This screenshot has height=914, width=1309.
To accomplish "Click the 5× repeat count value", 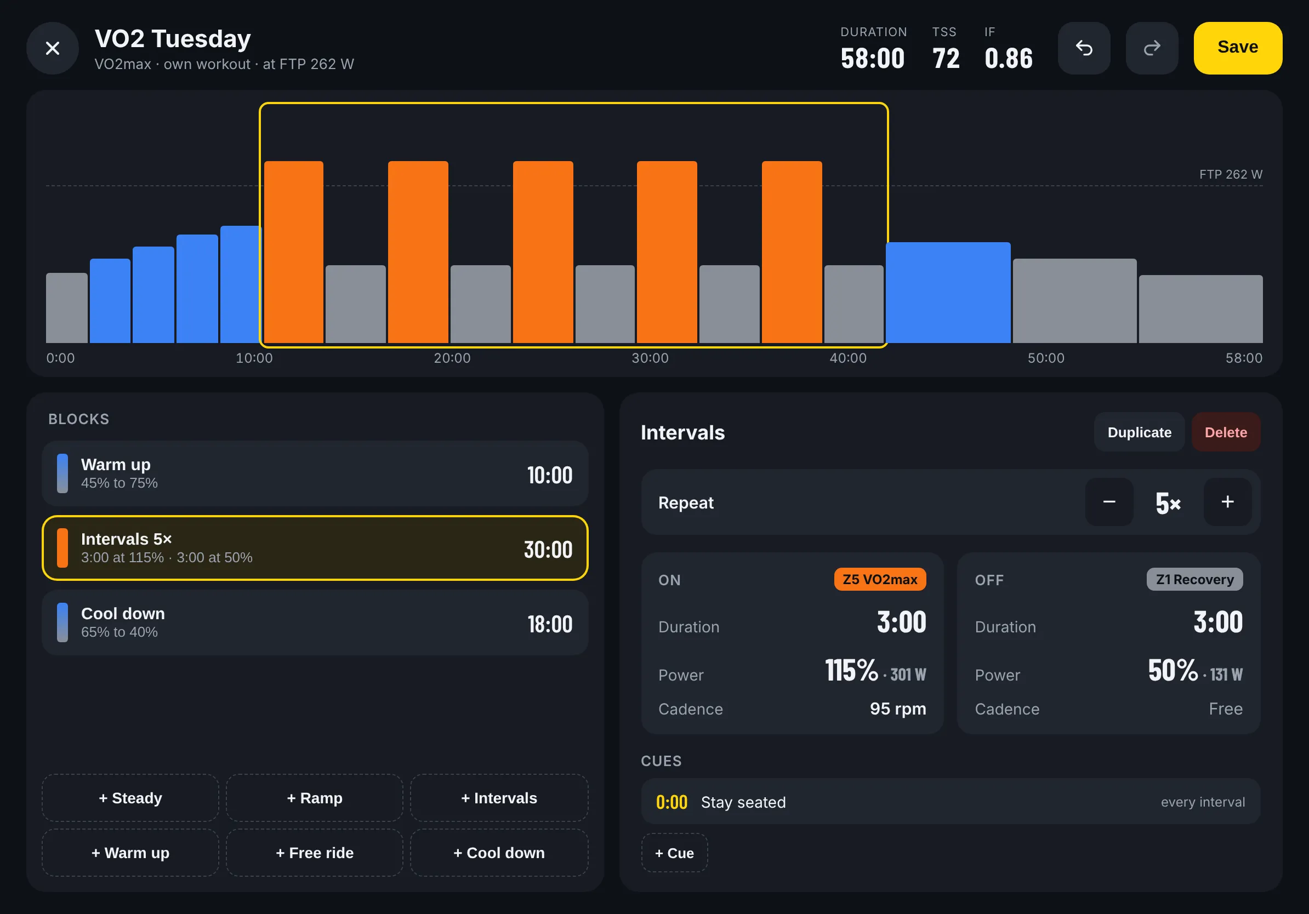I will (1168, 503).
